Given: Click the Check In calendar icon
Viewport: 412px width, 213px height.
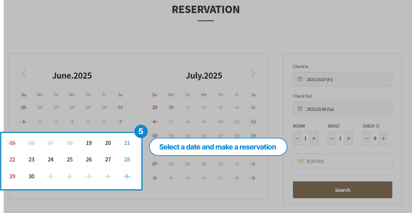Looking at the screenshot, I should 300,80.
